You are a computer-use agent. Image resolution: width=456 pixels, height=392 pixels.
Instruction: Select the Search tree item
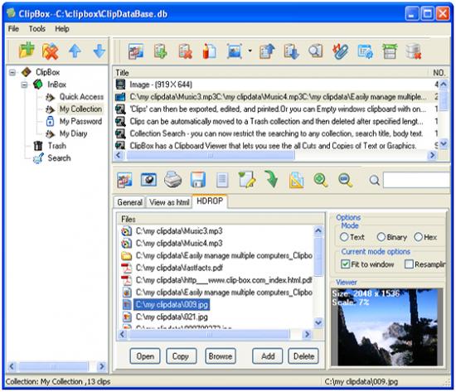[60, 158]
